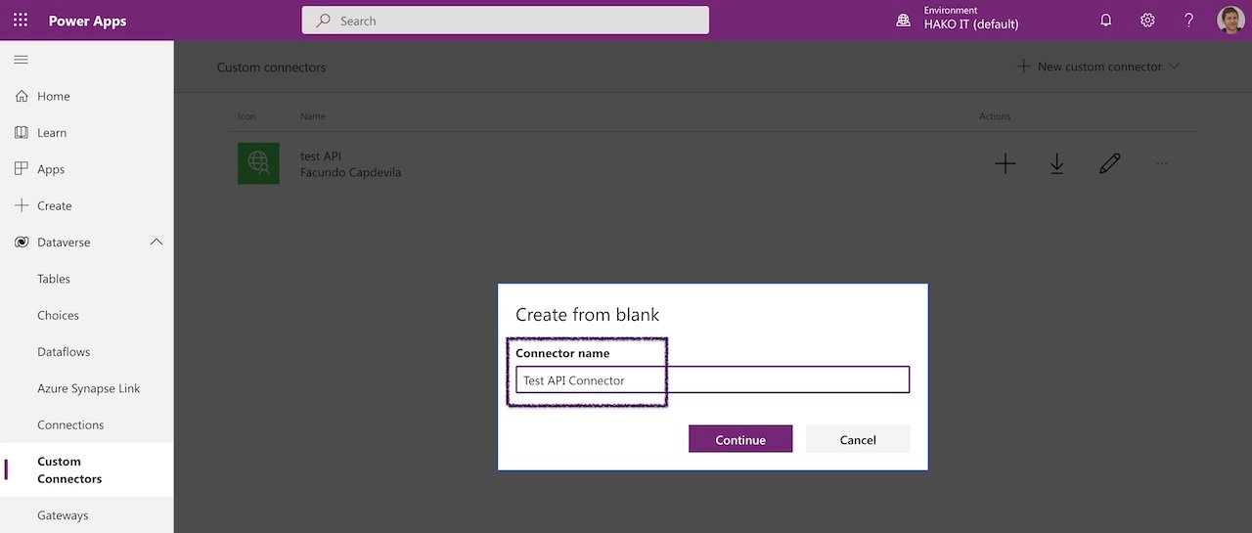Cancel the Create from blank dialog

(x=858, y=439)
